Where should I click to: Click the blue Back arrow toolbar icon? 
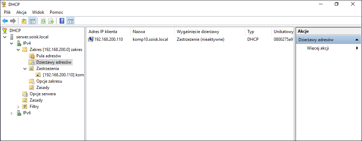pos(5,21)
